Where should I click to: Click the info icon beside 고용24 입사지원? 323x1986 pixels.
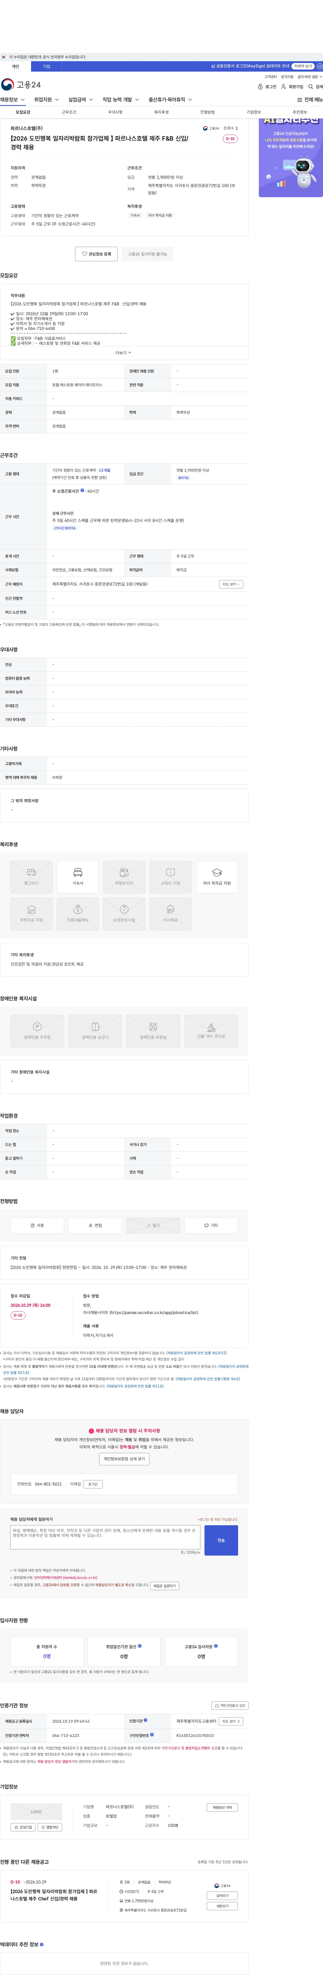coord(216,1645)
